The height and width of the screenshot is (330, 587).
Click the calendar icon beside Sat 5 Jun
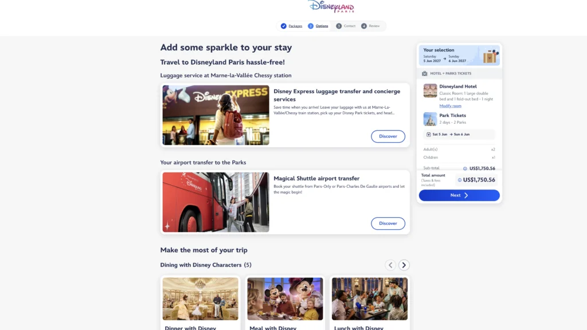(428, 134)
